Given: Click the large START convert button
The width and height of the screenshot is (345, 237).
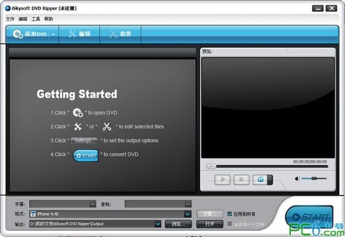Looking at the screenshot, I should click(x=309, y=217).
